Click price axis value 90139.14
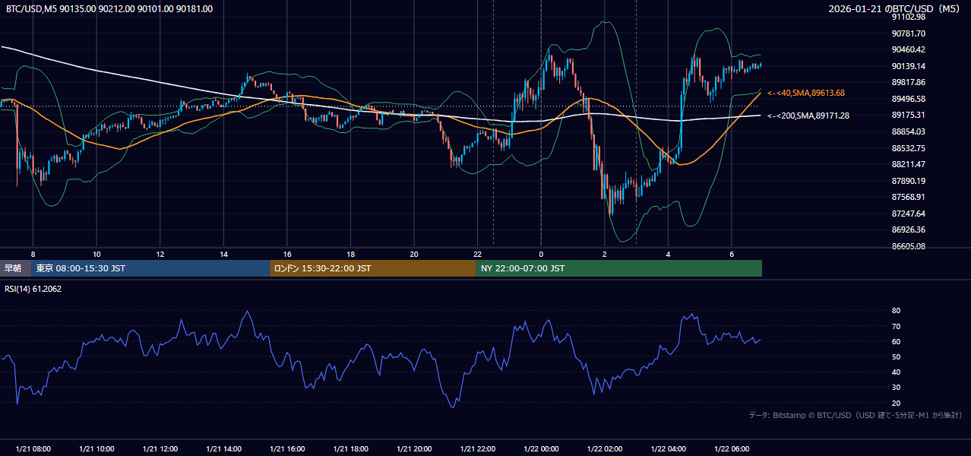The height and width of the screenshot is (456, 971). tap(909, 66)
